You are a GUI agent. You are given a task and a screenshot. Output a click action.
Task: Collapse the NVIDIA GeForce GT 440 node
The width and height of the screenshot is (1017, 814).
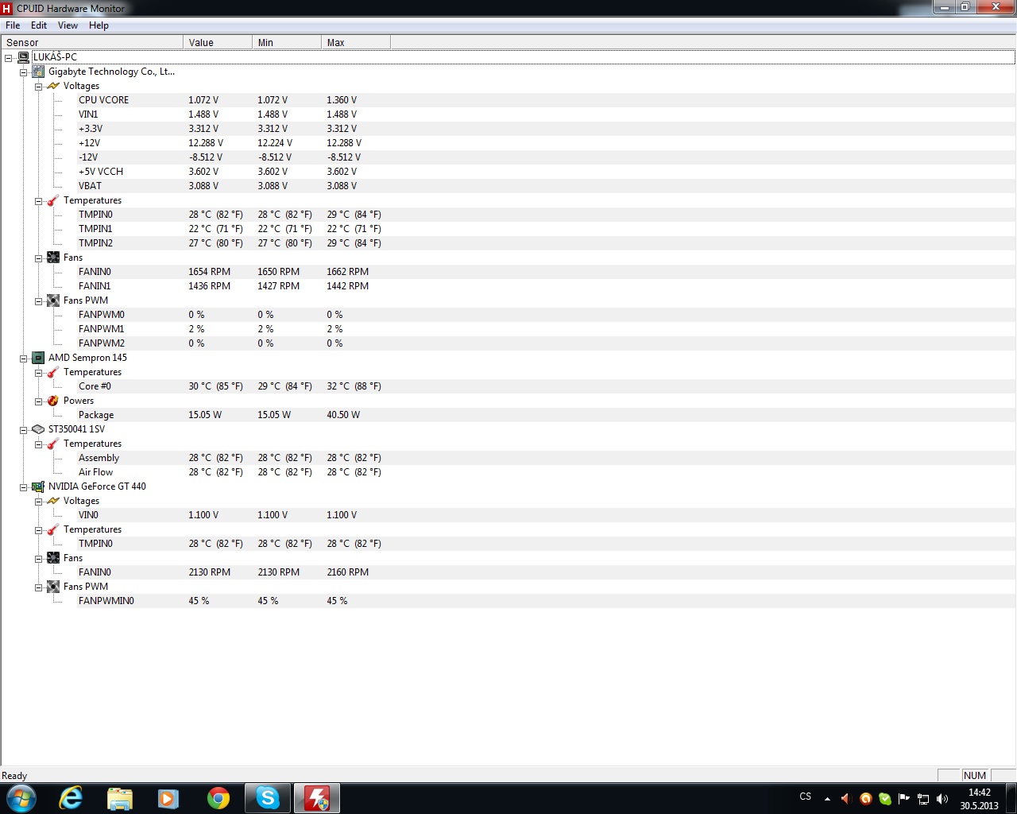(23, 486)
